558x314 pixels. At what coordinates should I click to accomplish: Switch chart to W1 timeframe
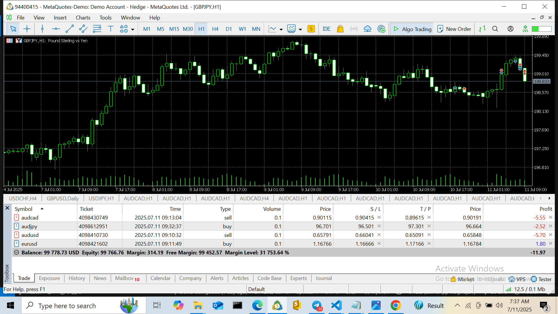pos(242,29)
